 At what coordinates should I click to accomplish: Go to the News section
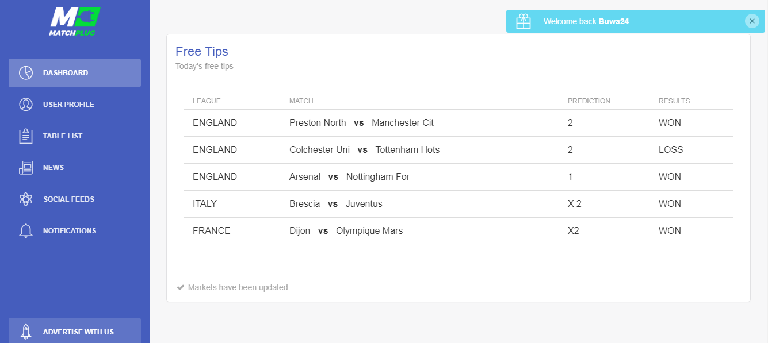[75, 168]
